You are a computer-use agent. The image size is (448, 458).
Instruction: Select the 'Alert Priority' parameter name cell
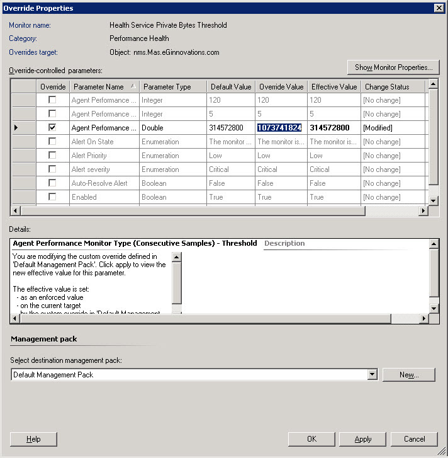104,156
